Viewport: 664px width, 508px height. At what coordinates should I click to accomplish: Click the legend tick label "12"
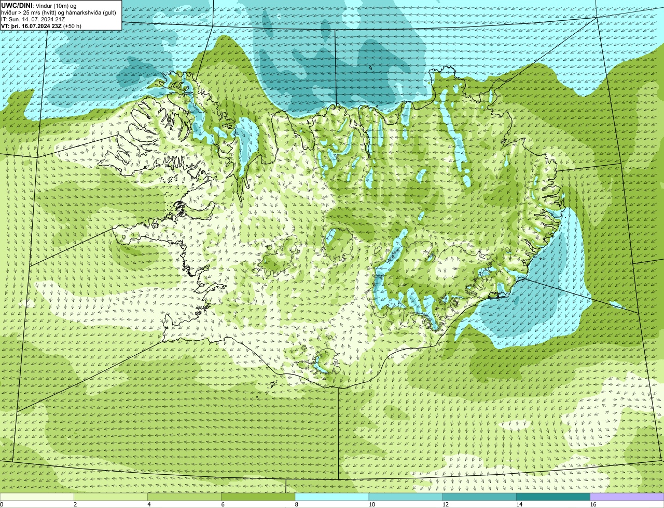(445, 504)
